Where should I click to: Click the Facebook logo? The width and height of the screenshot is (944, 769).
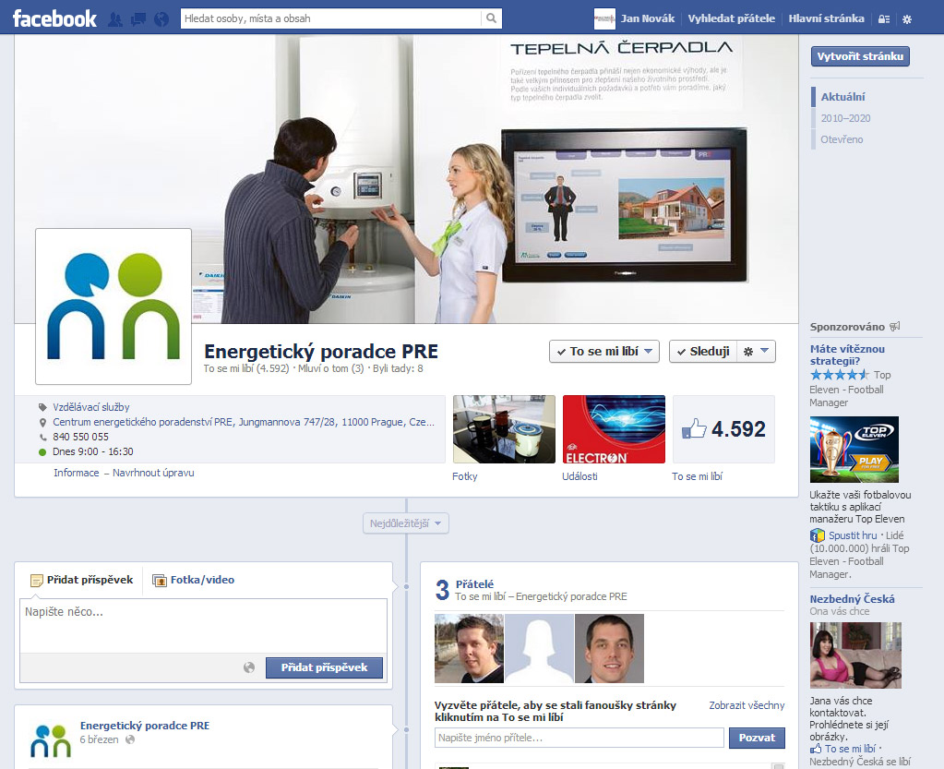[x=54, y=18]
